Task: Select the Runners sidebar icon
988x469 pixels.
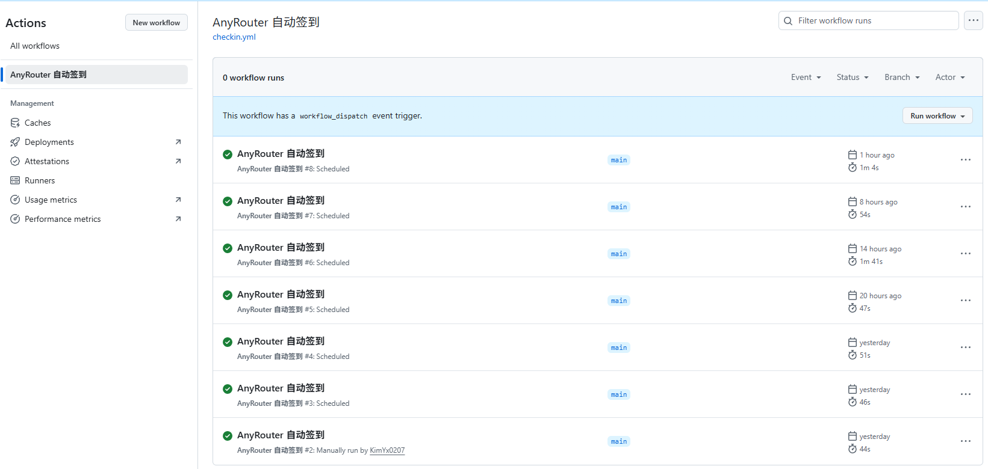Action: [15, 180]
